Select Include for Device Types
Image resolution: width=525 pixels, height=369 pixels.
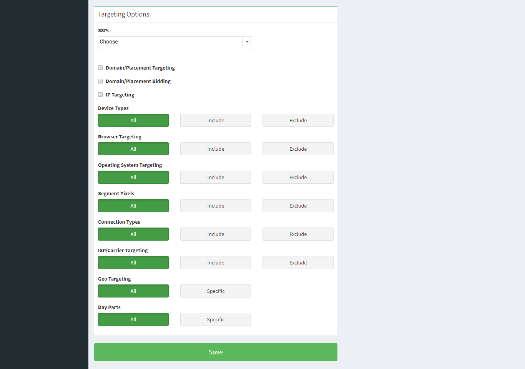point(216,120)
